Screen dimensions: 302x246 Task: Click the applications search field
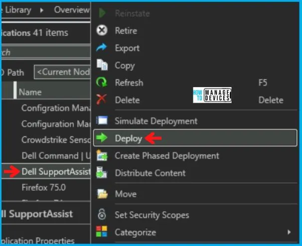[46, 52]
